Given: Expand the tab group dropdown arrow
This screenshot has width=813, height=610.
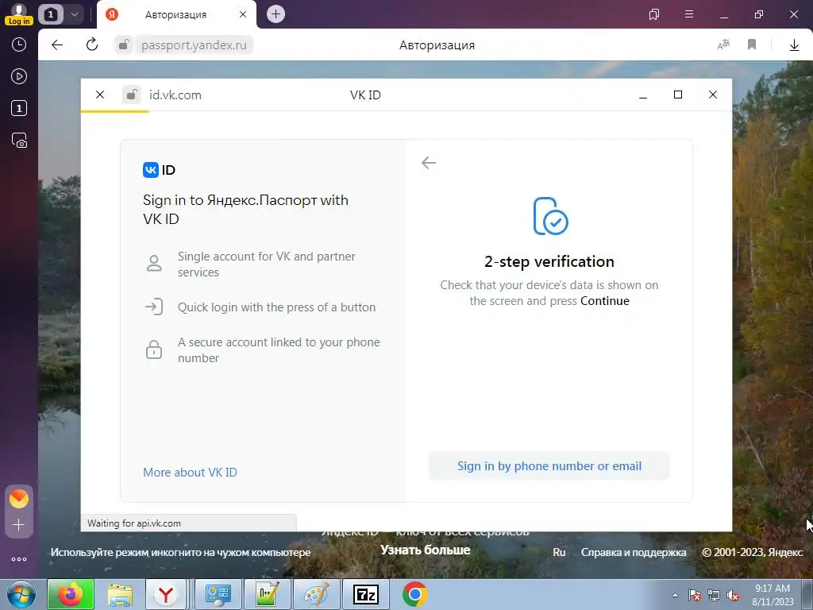Looking at the screenshot, I should coord(74,14).
